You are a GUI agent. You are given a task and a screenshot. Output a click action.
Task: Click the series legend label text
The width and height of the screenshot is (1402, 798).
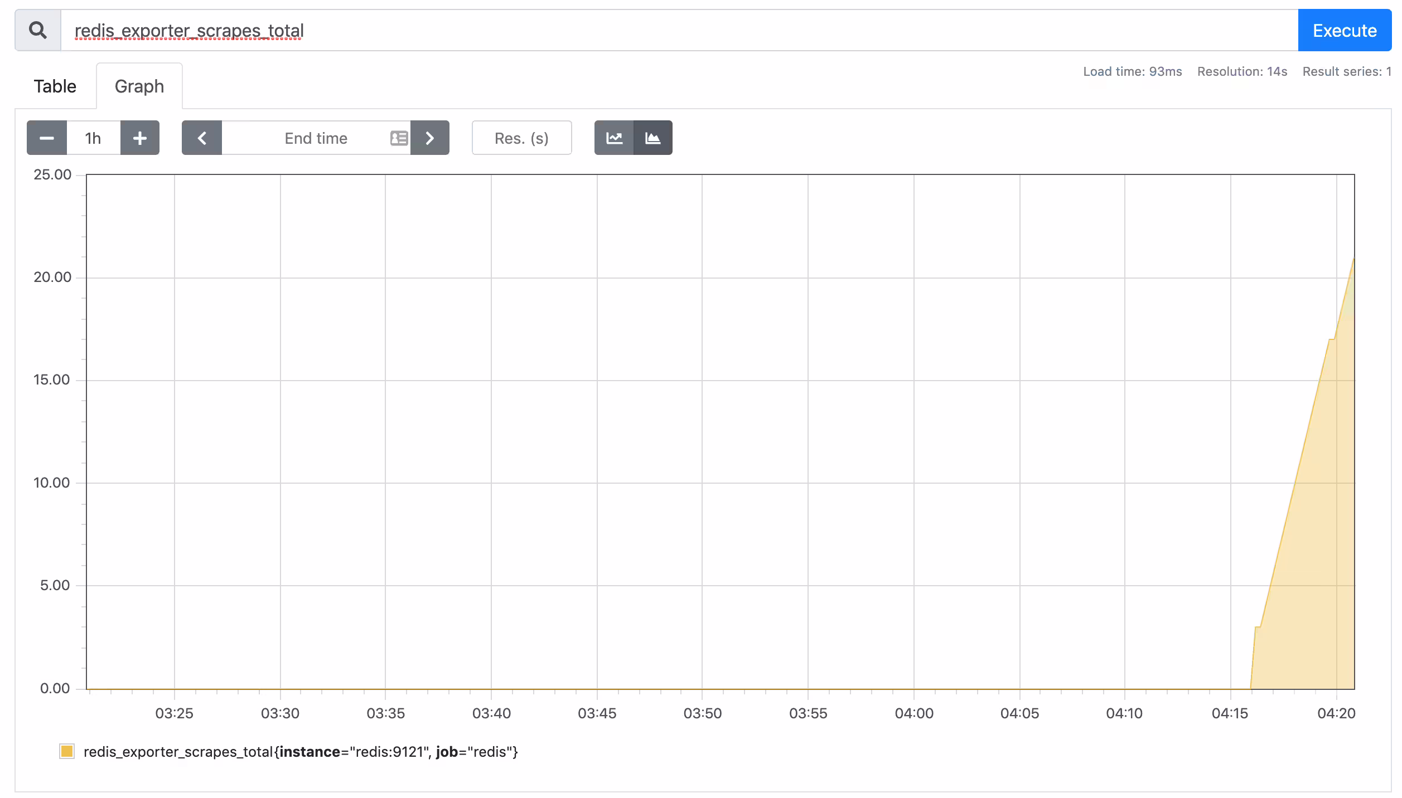click(301, 752)
